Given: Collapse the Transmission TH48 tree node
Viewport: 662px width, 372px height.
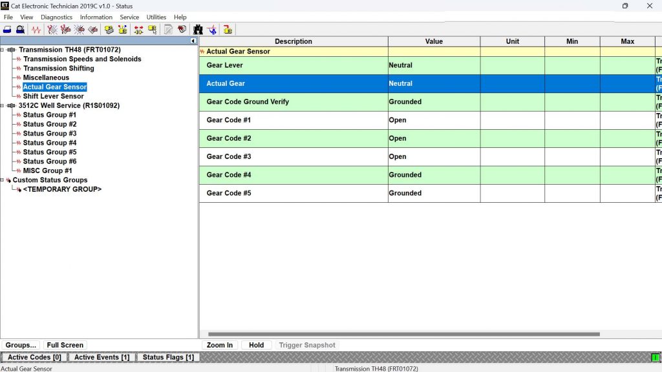Looking at the screenshot, I should 3,50.
